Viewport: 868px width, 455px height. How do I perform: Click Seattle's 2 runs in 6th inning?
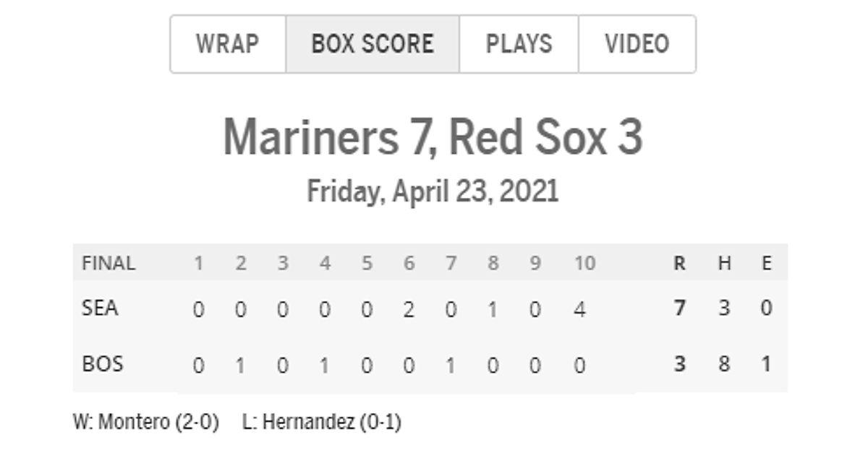[x=409, y=309]
